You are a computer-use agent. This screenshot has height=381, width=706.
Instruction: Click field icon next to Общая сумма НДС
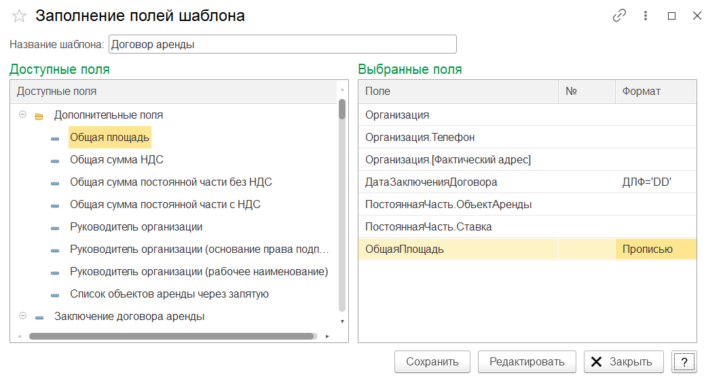tap(55, 161)
